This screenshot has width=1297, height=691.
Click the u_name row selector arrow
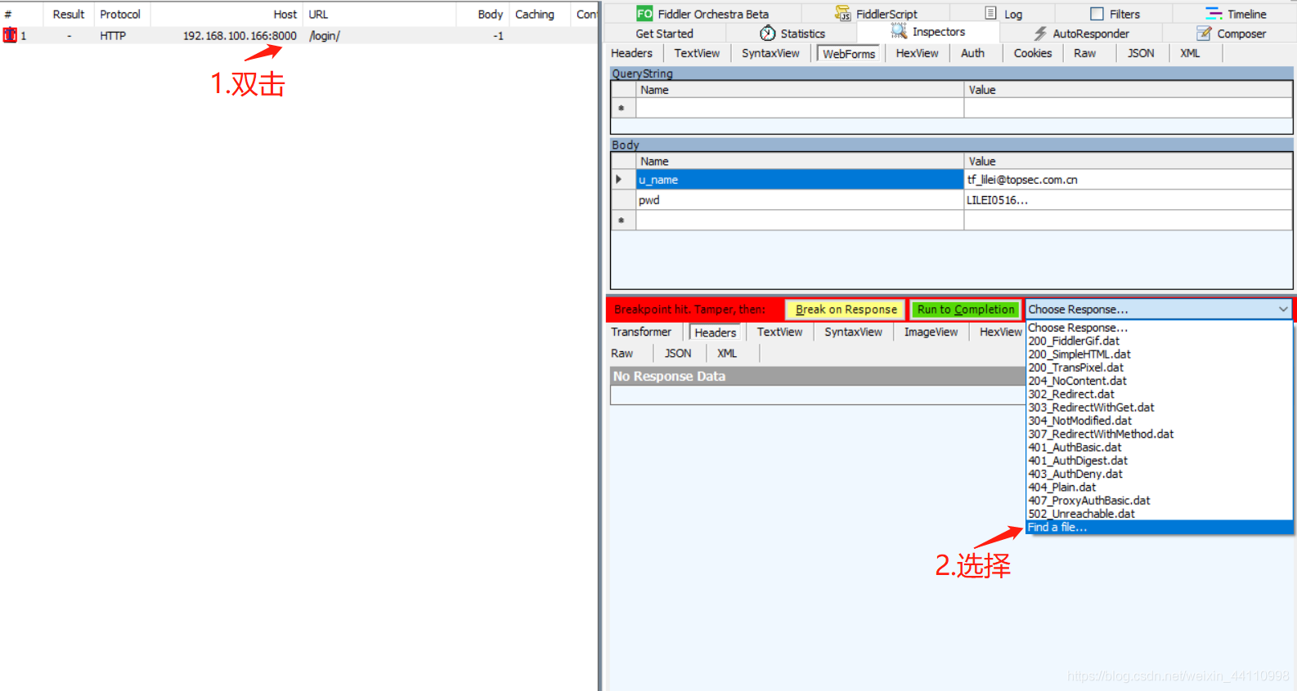[623, 180]
